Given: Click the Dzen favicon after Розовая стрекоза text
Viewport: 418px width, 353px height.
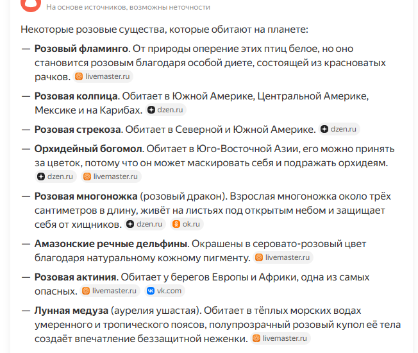Looking at the screenshot, I should click(325, 129).
